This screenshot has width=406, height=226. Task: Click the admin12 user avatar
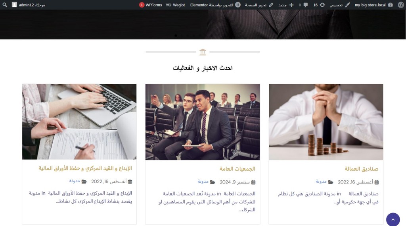15,5
